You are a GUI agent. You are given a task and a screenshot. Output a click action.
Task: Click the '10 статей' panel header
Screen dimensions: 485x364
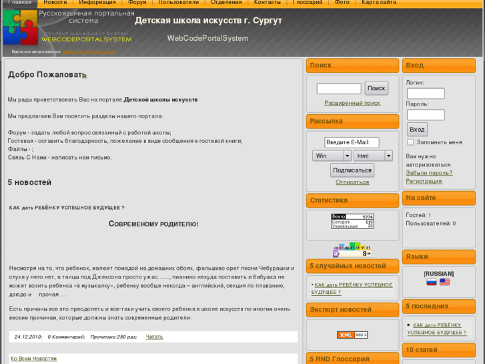click(x=438, y=350)
